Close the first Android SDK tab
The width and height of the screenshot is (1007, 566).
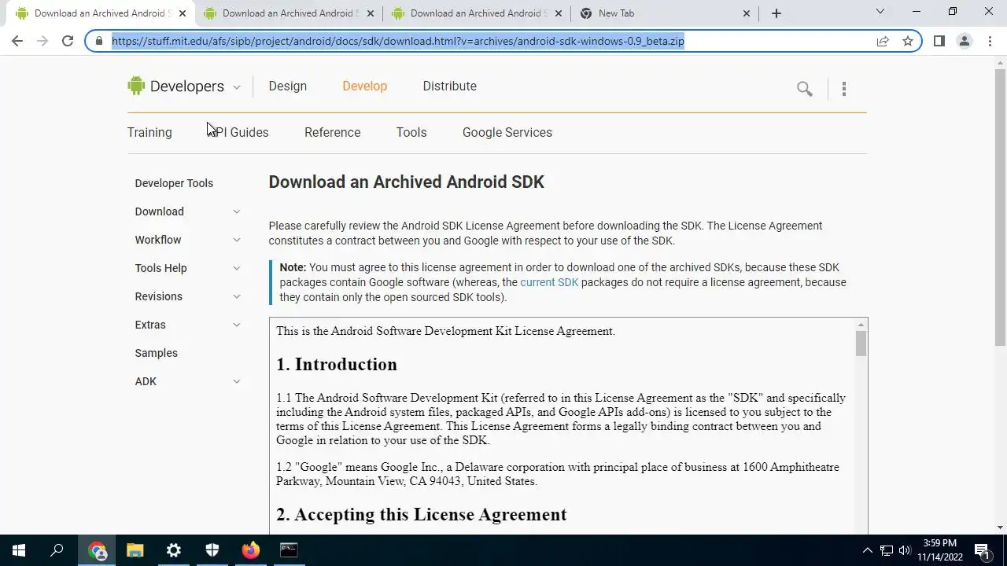pyautogui.click(x=183, y=13)
